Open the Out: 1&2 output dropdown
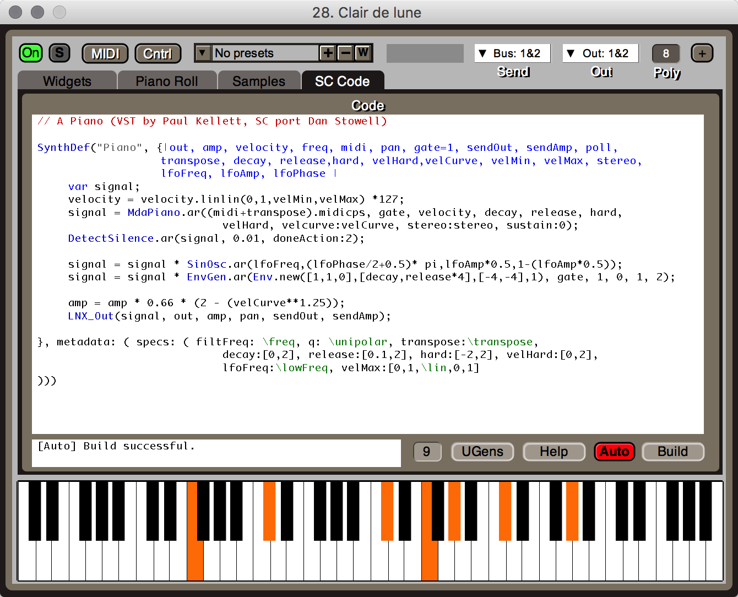The height and width of the screenshot is (597, 738). pos(600,53)
